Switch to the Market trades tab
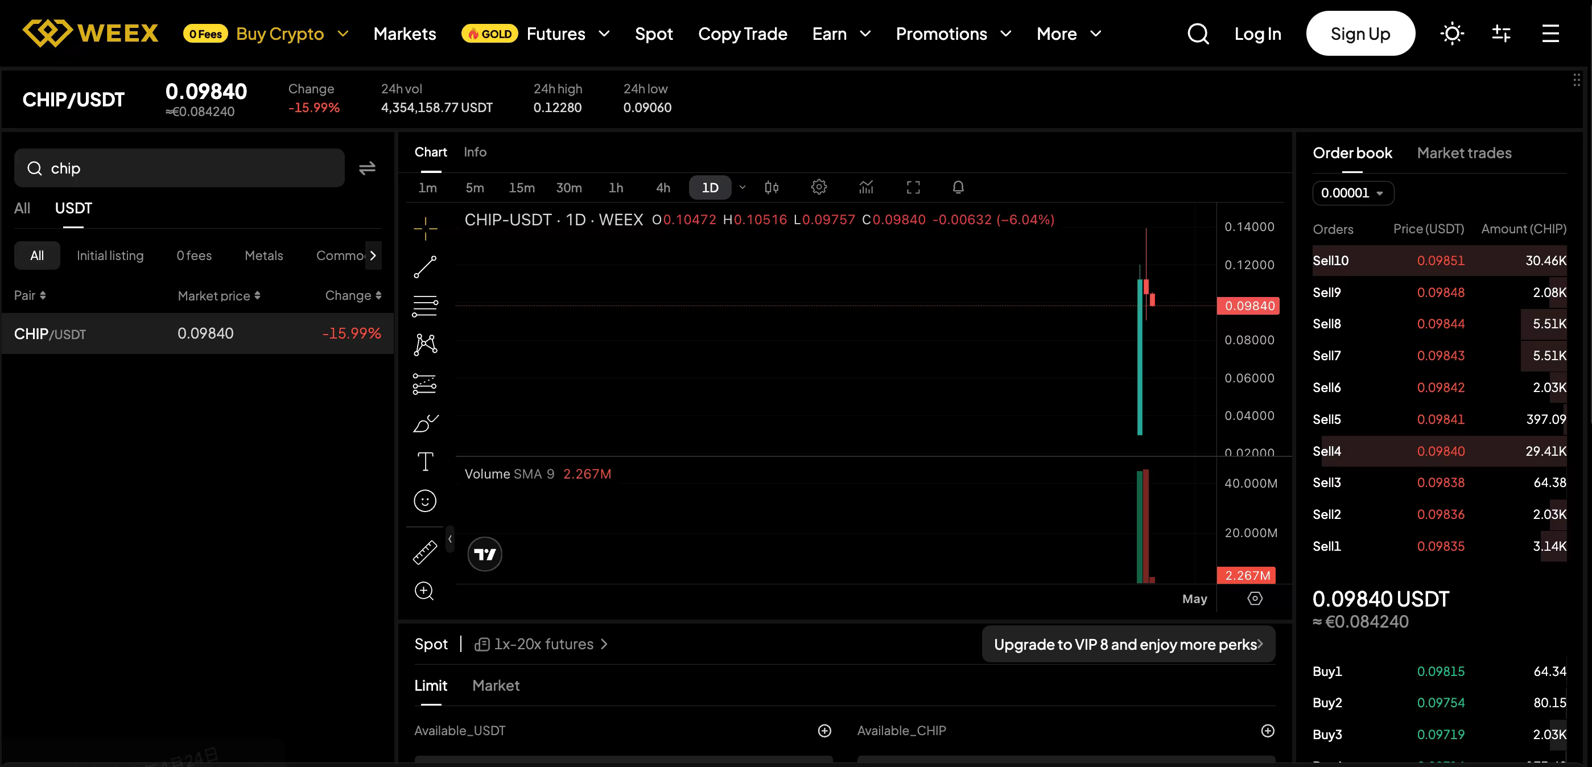Screen dimensions: 1592x767 tap(1464, 152)
